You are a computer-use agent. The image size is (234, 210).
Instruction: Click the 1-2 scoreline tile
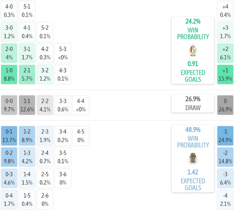click(x=27, y=136)
